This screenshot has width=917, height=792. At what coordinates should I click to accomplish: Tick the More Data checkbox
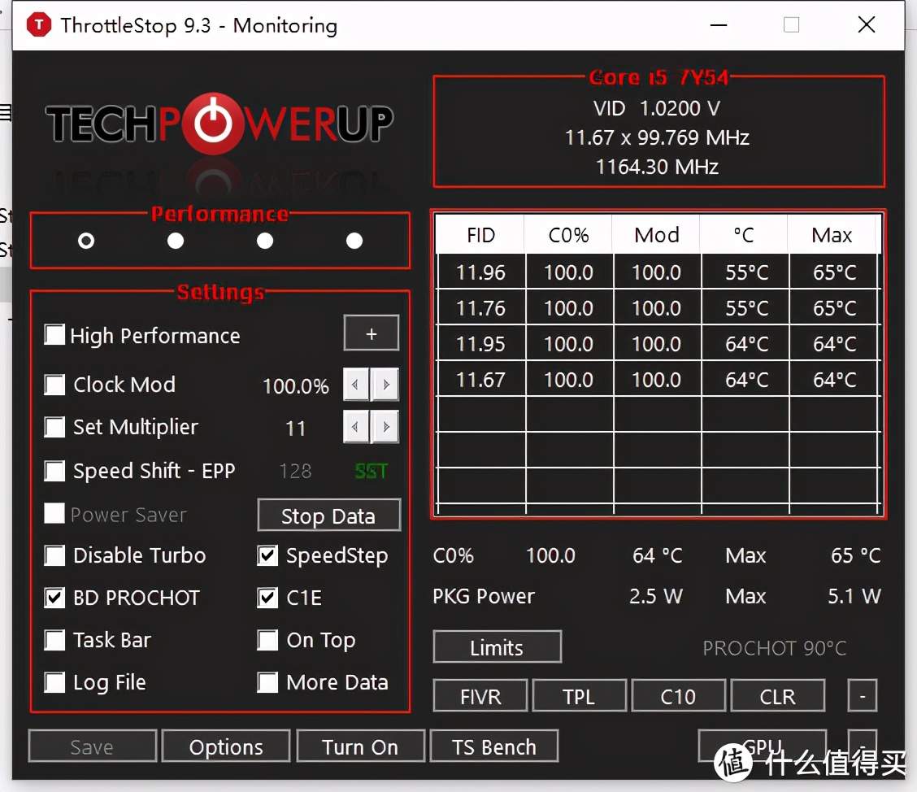click(267, 682)
